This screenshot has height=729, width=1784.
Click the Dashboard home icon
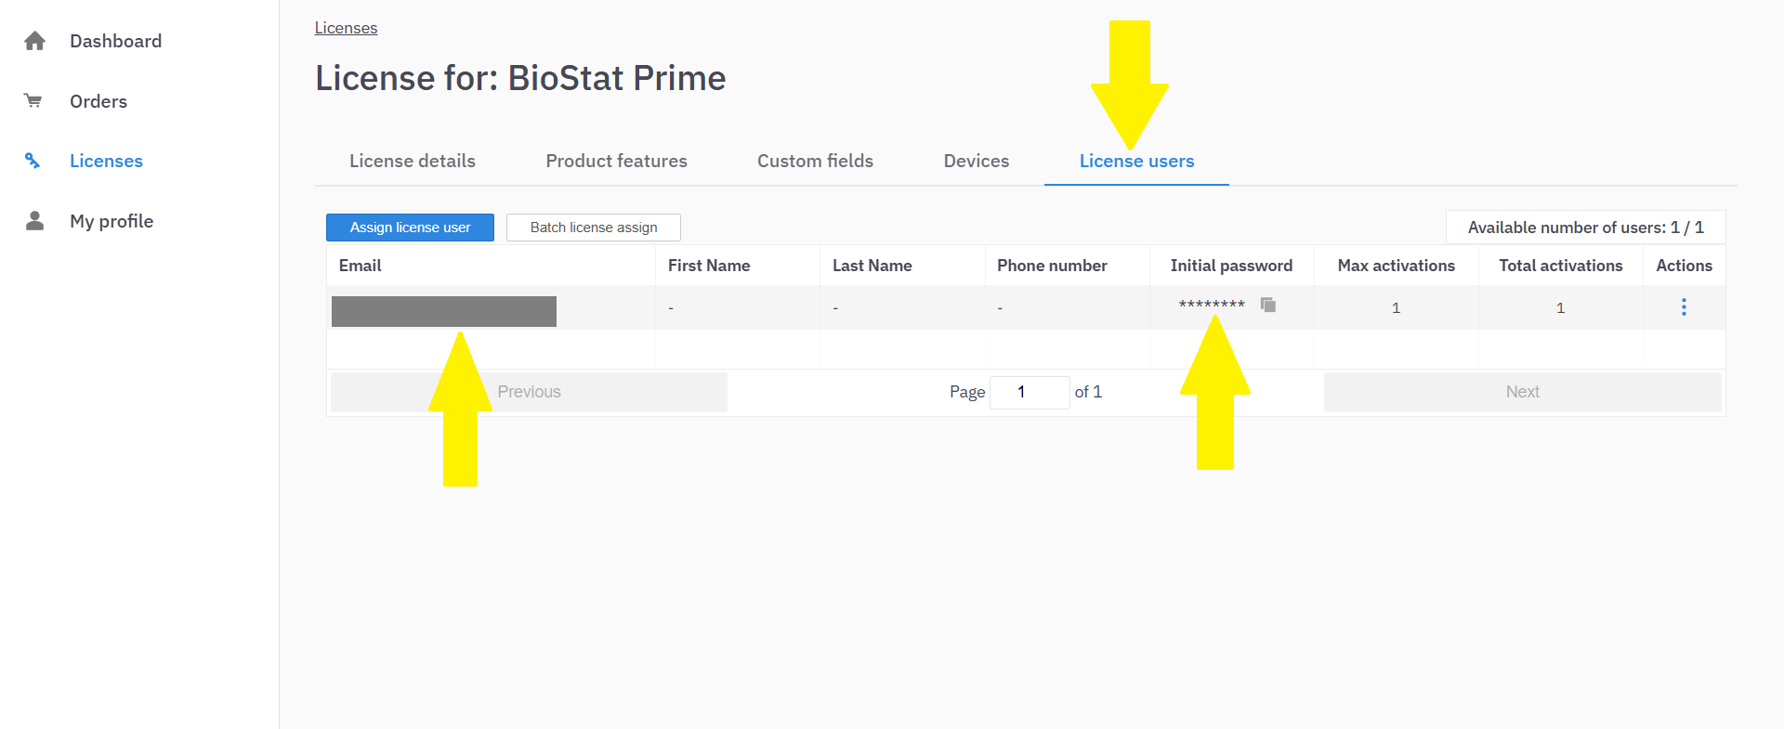pos(34,41)
